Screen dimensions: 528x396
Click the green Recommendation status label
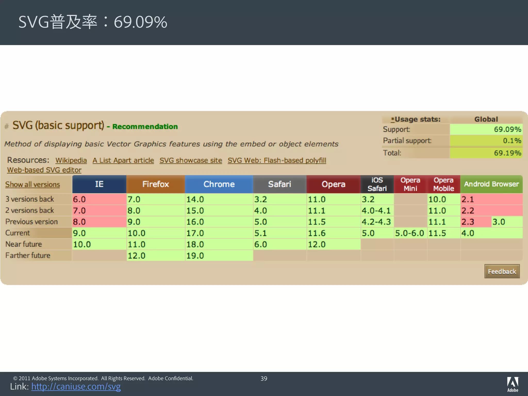click(145, 127)
